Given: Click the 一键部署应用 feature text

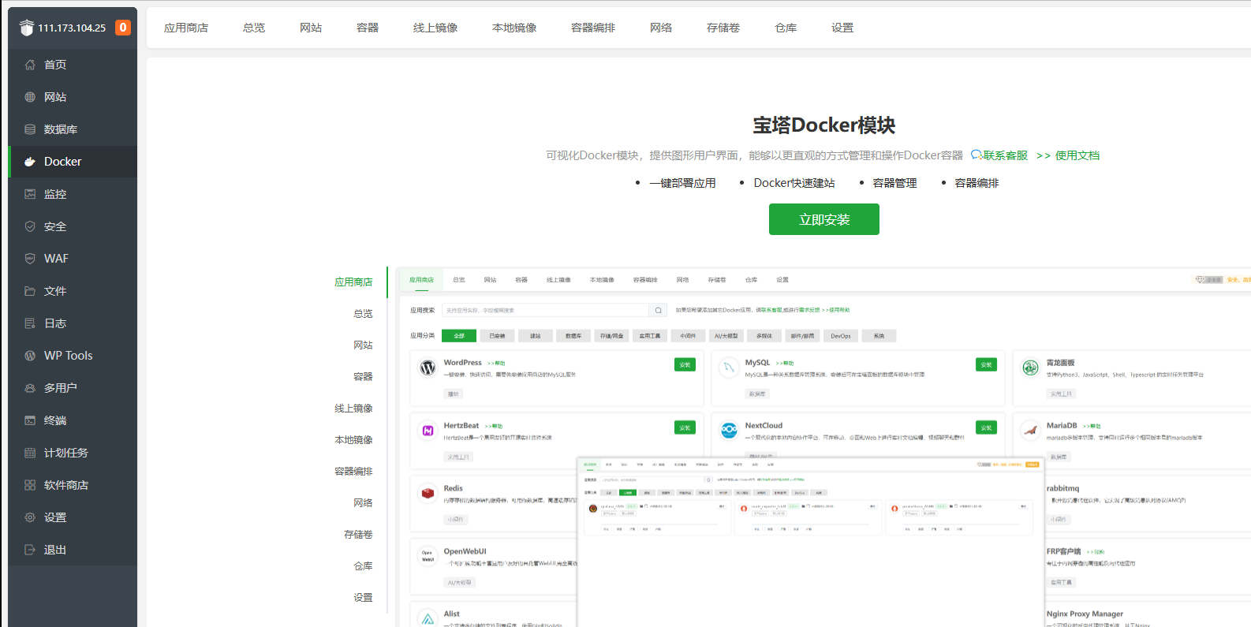Looking at the screenshot, I should tap(682, 183).
